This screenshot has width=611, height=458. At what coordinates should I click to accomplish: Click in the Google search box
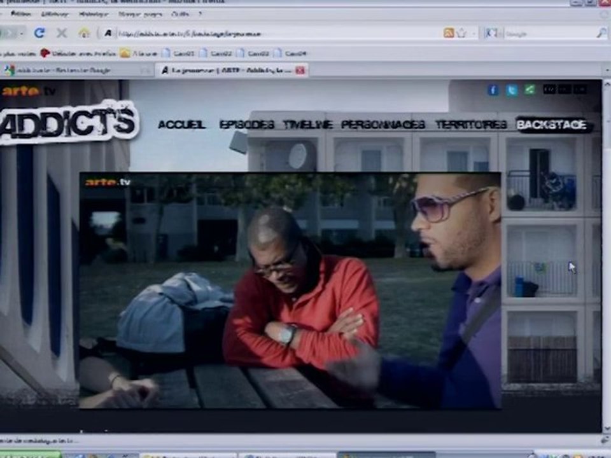pyautogui.click(x=549, y=34)
